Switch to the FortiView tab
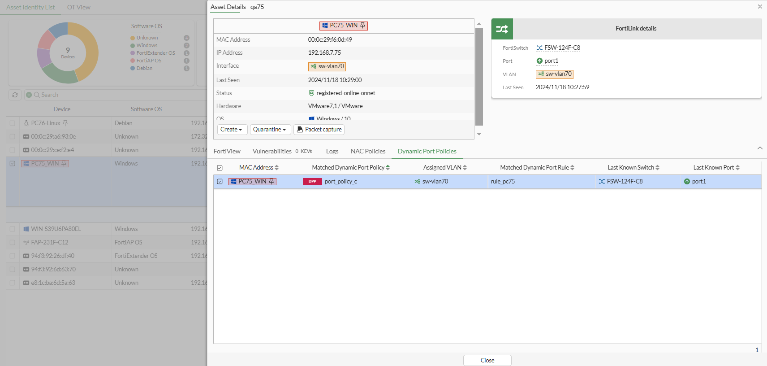Screen dimensions: 767x366 click(227, 152)
